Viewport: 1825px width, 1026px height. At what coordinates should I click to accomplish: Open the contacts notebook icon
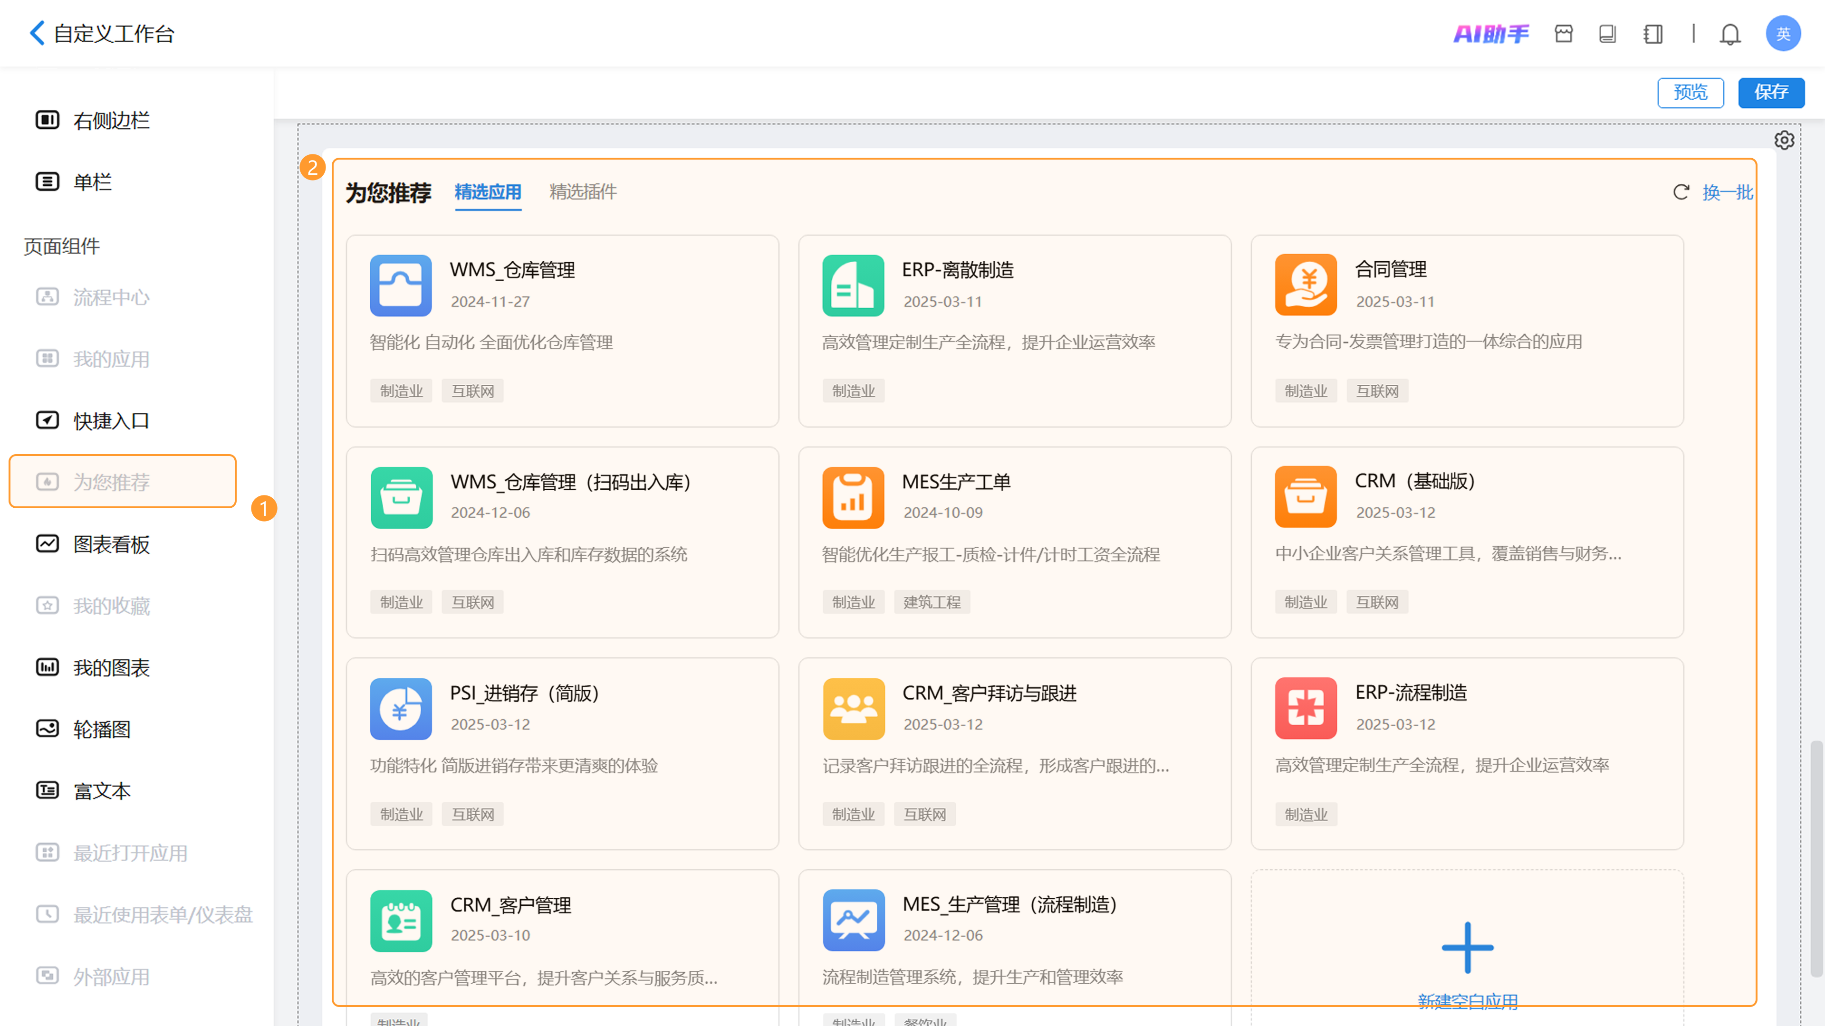[x=1653, y=33]
